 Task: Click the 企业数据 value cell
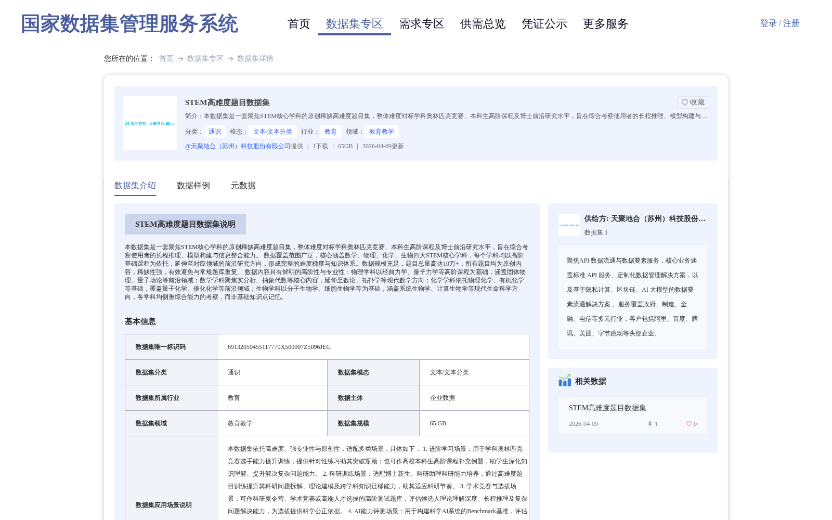(x=474, y=398)
